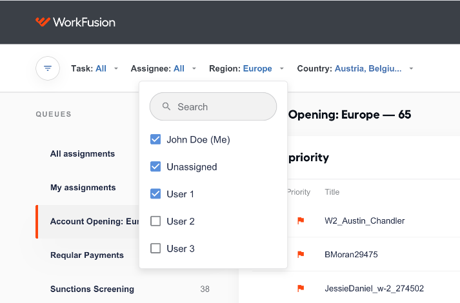Screen dimensions: 460x303
Task: Click the count 38 in Sunctions Screening
Action: (x=205, y=289)
